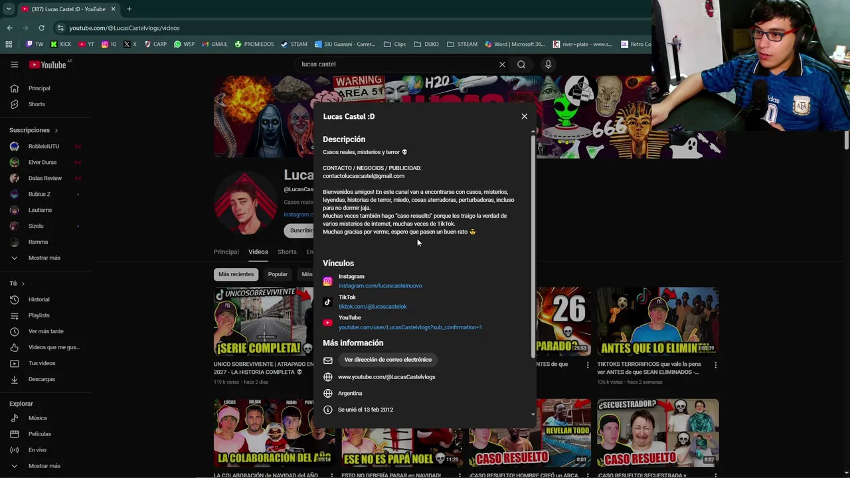
Task: Click the search magnifier button
Action: click(521, 64)
